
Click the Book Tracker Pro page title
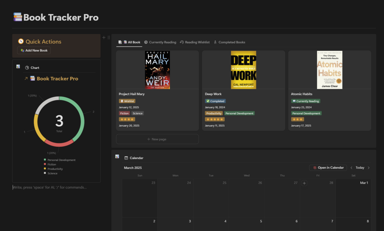[61, 18]
